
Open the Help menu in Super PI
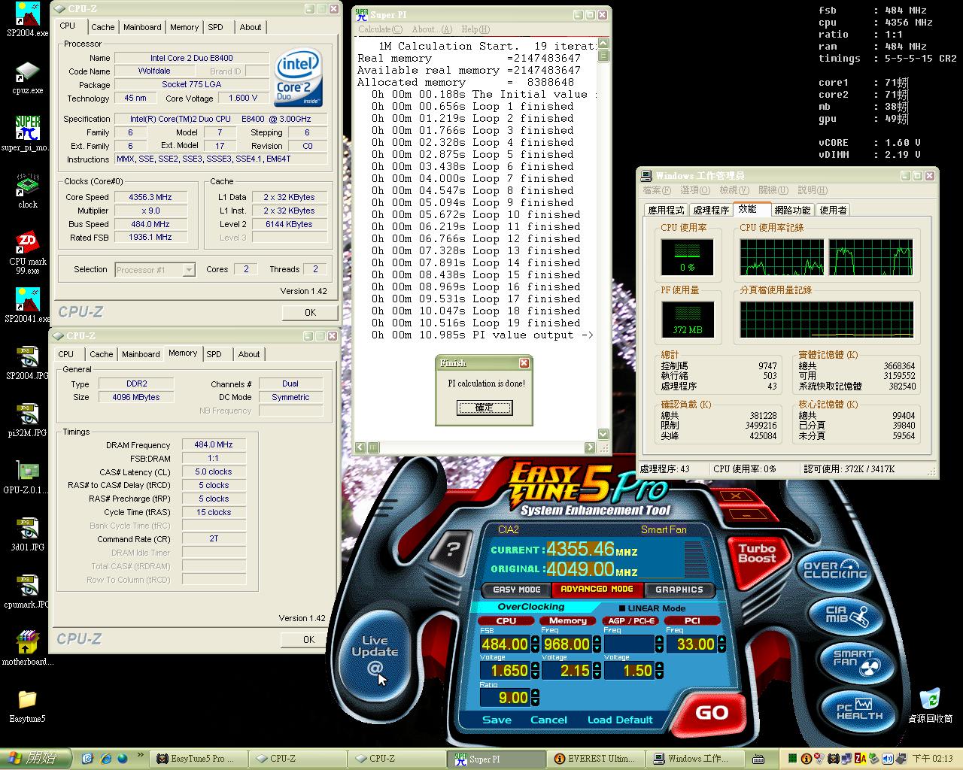point(475,29)
